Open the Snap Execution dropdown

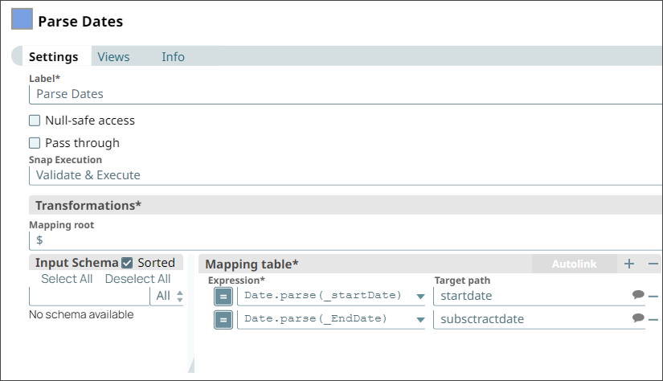click(x=346, y=175)
